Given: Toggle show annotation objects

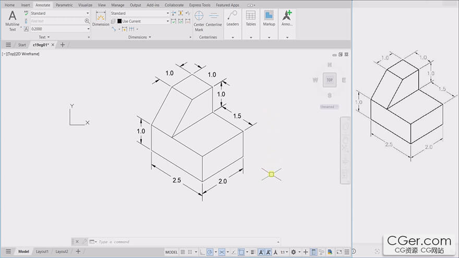Looking at the screenshot, I should pos(261,252).
